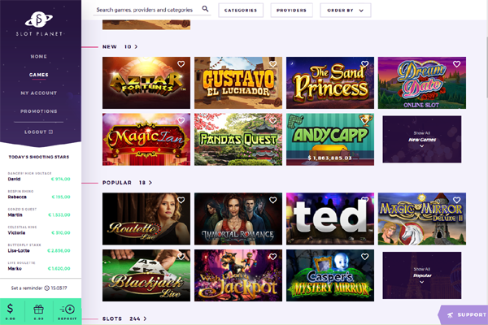Toggle heart on Blackjack Live
The width and height of the screenshot is (488, 325).
[181, 257]
